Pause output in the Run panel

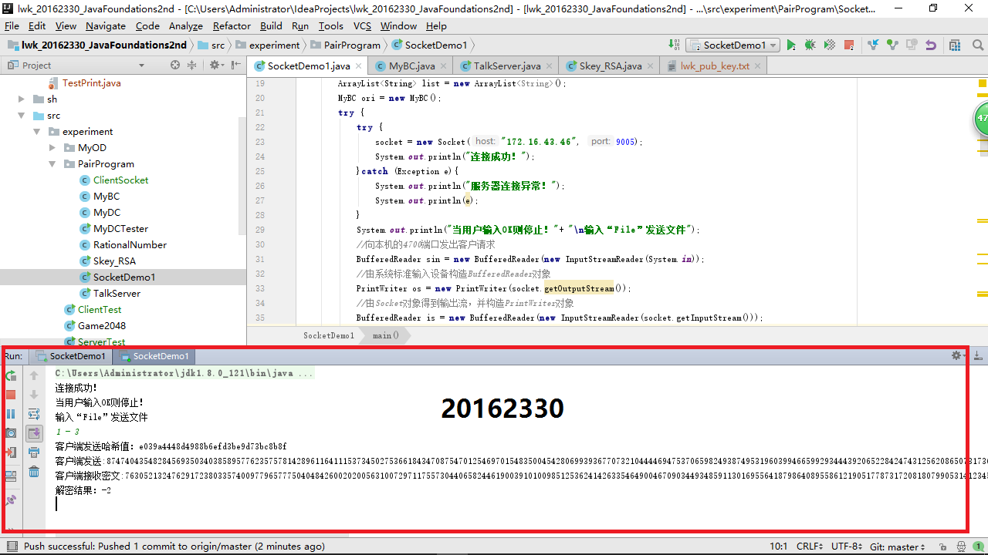point(11,414)
